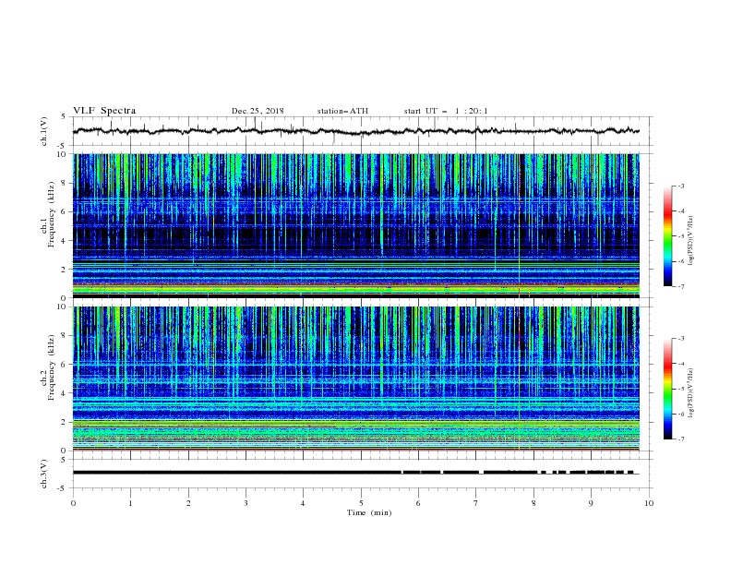The image size is (731, 565).
Task: Click the time axis tick label "10"
Action: [649, 503]
